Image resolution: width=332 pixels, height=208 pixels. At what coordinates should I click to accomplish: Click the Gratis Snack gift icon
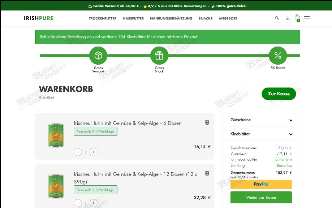click(x=159, y=56)
